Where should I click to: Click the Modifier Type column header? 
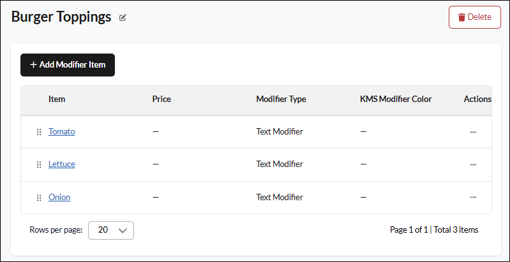point(281,99)
